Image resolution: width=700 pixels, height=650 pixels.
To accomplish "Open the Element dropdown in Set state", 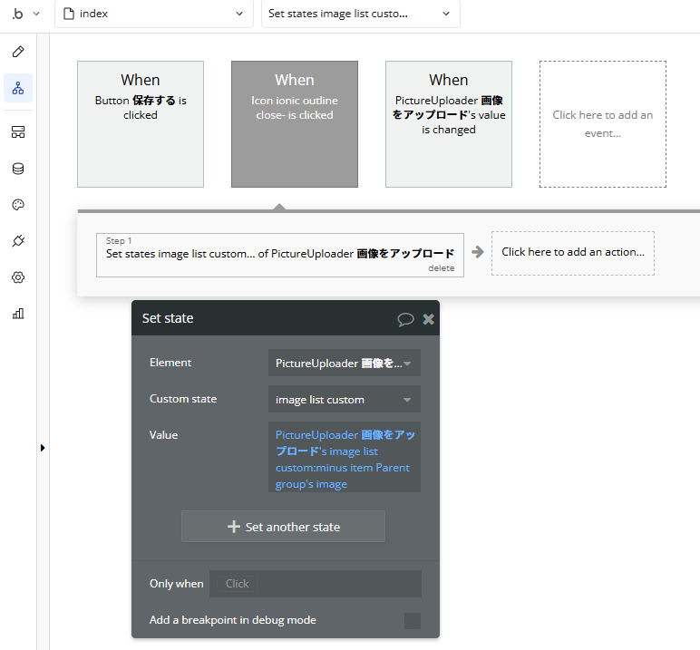I will click(344, 364).
